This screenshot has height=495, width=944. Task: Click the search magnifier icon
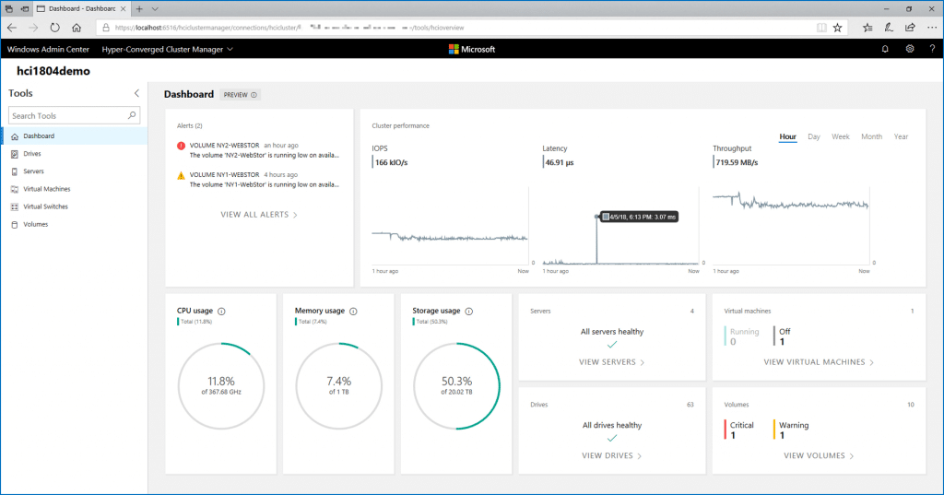132,115
